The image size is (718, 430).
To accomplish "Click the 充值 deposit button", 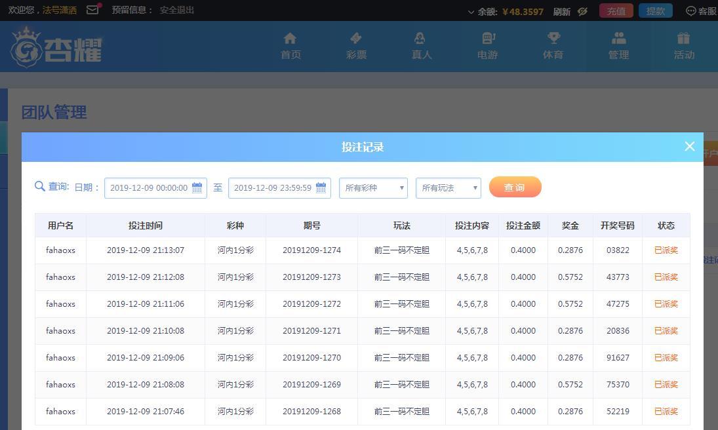I will point(616,11).
